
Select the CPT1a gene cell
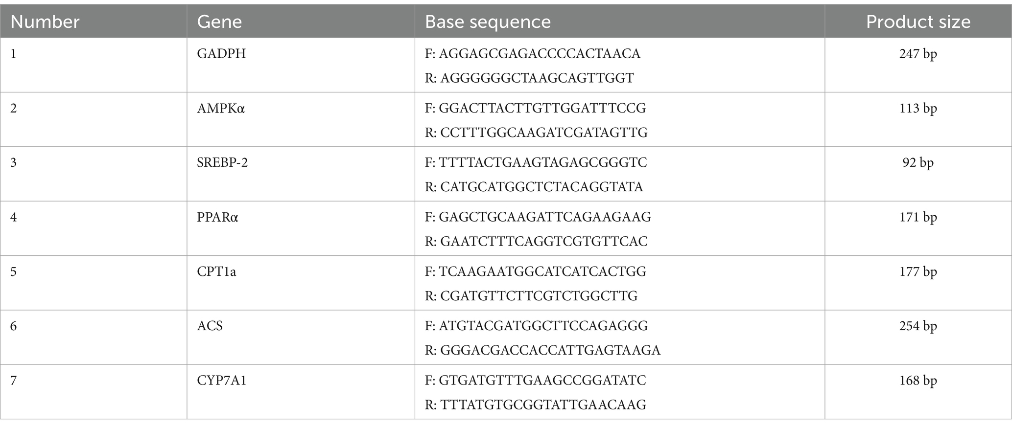tap(216, 271)
